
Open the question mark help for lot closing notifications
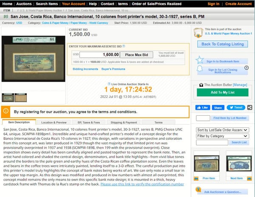[x=246, y=68]
